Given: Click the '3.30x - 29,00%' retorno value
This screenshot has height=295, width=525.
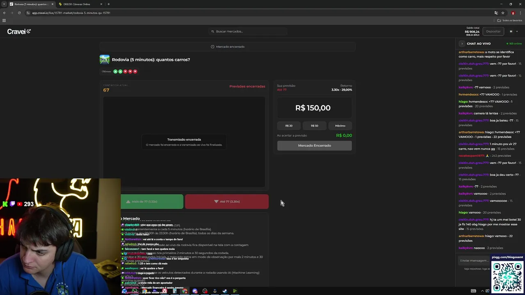Looking at the screenshot, I should [342, 90].
